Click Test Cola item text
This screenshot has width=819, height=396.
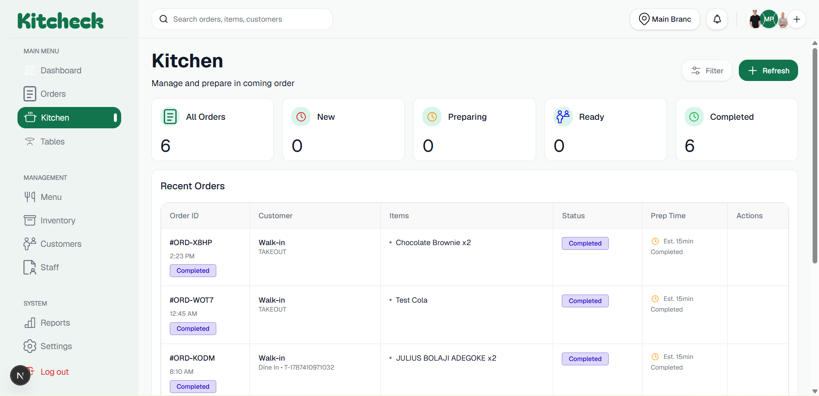412,300
